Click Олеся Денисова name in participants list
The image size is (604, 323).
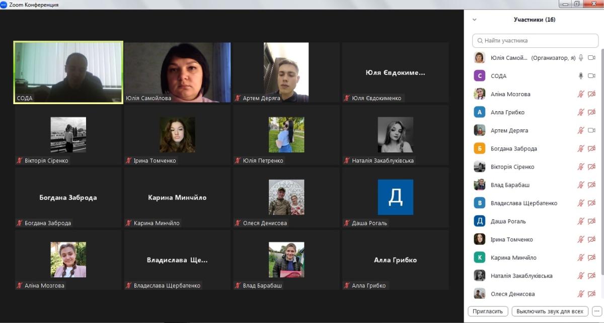click(513, 294)
